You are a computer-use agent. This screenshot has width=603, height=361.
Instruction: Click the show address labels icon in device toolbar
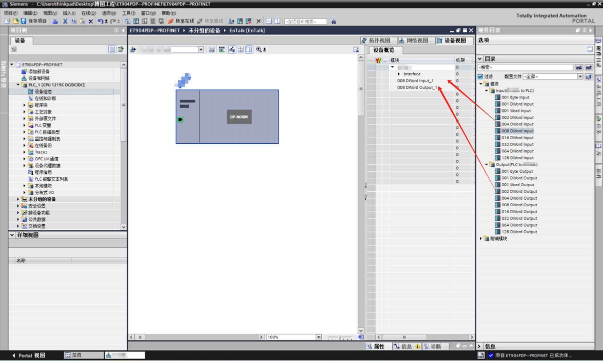[x=232, y=49]
